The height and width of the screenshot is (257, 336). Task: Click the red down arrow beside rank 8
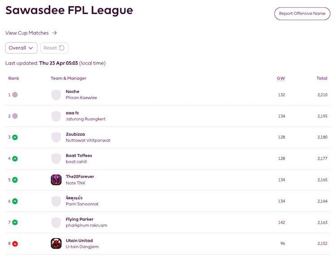pyautogui.click(x=15, y=244)
